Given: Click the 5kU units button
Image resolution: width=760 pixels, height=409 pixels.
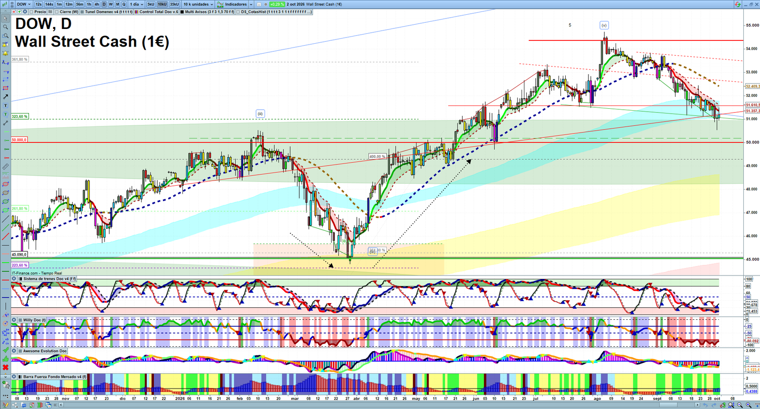Looking at the screenshot, I should [x=151, y=4].
